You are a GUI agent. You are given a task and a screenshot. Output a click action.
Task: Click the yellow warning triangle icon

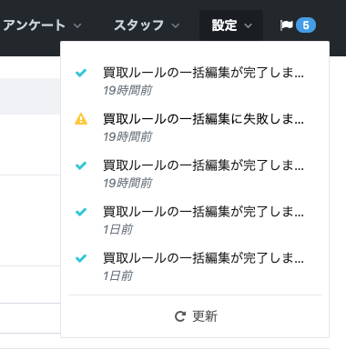tap(81, 119)
